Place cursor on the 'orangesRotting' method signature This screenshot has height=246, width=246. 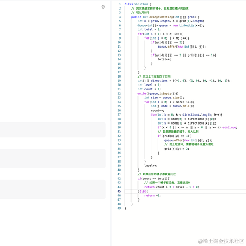pyautogui.click(x=165, y=17)
